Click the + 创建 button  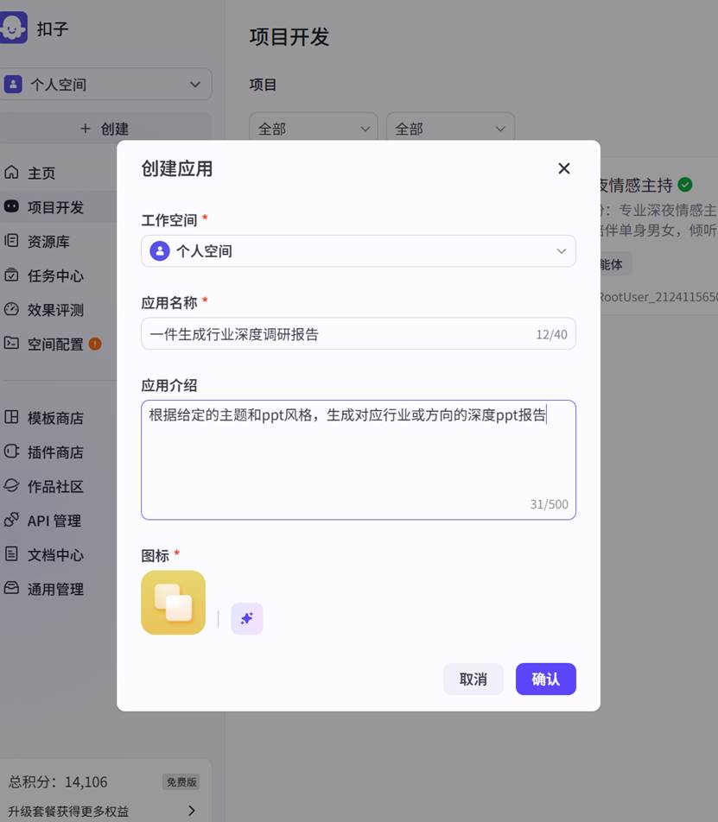pyautogui.click(x=105, y=129)
